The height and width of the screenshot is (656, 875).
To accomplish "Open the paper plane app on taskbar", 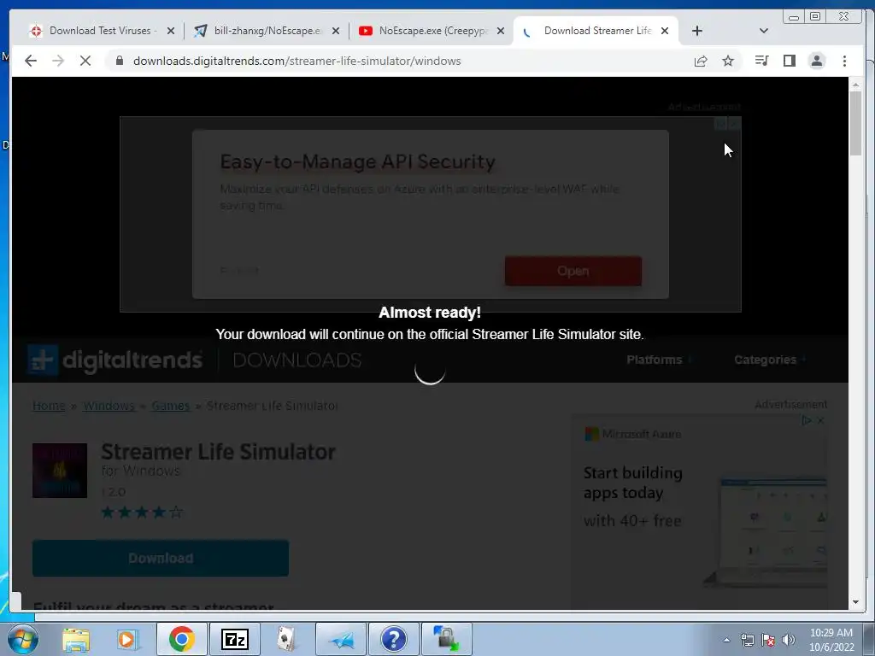I will coord(341,639).
